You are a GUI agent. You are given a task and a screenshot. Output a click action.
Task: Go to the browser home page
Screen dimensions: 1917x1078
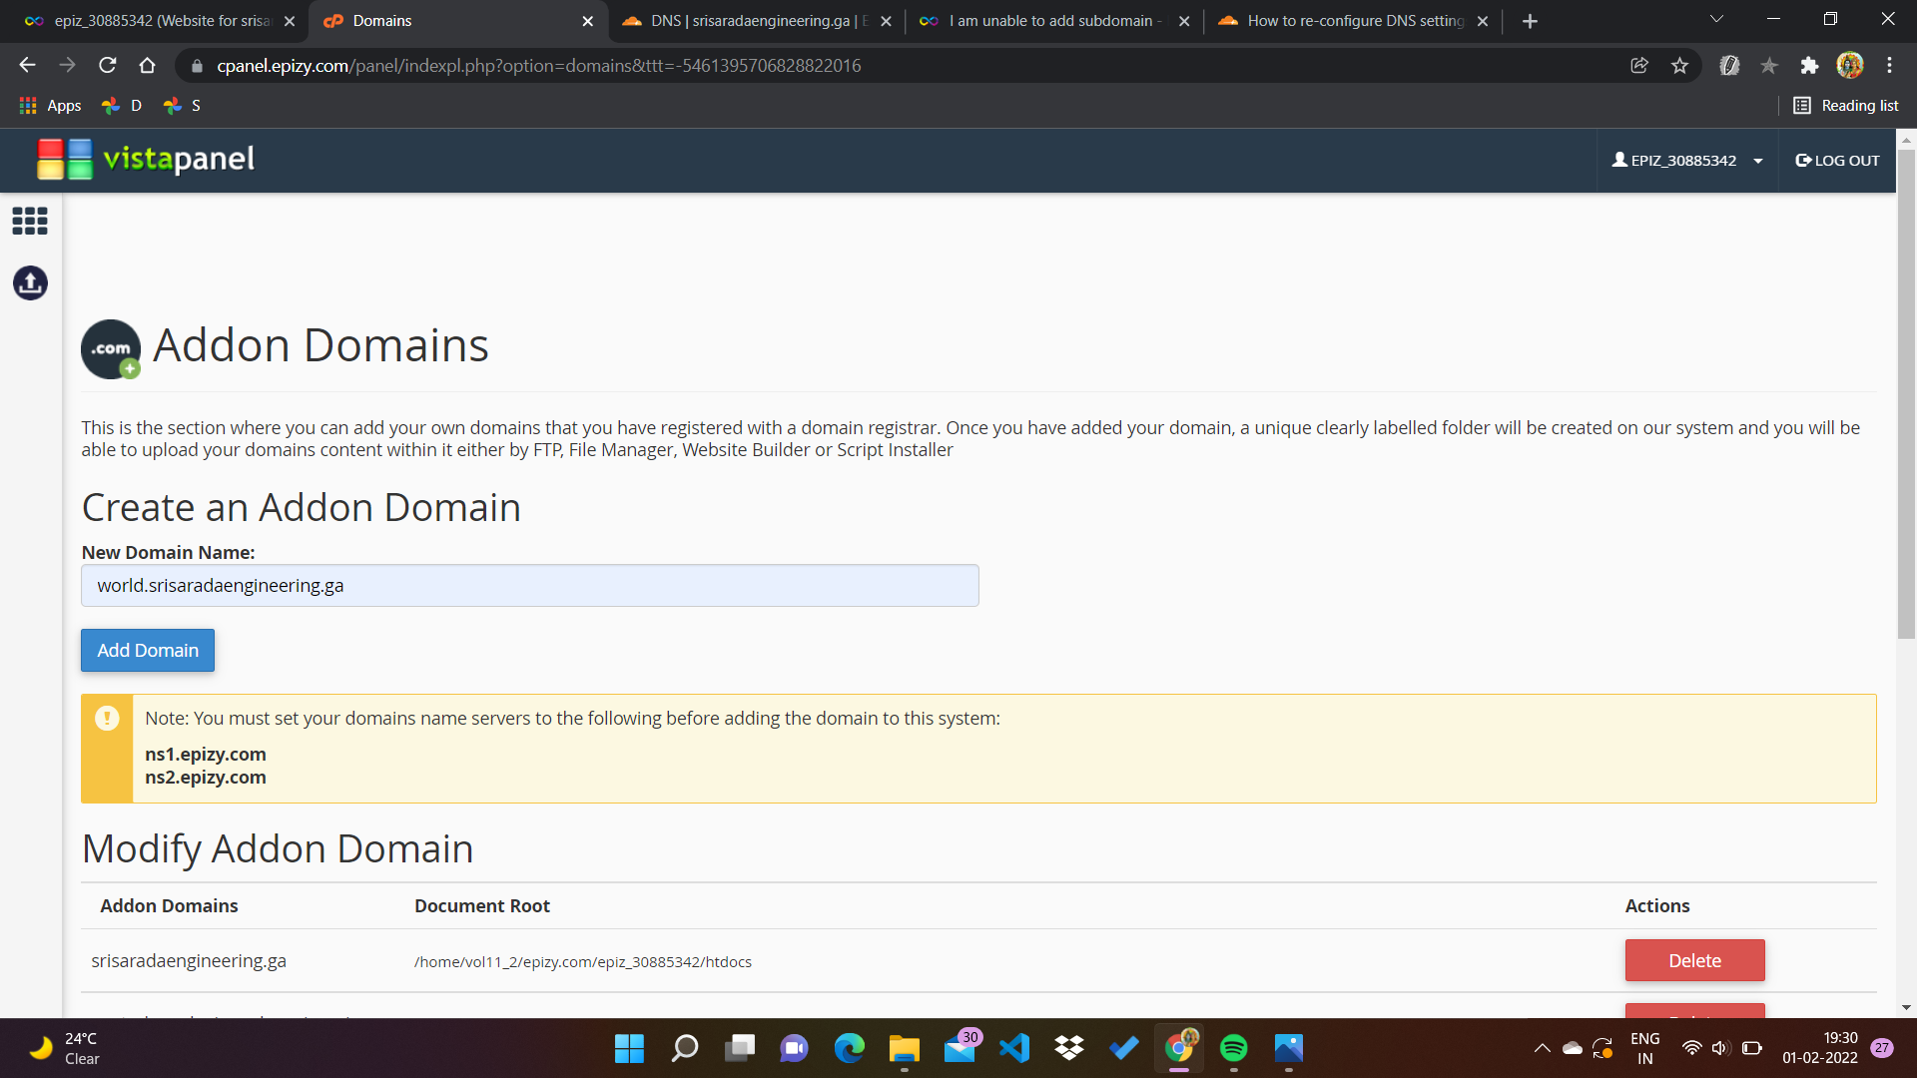148,66
